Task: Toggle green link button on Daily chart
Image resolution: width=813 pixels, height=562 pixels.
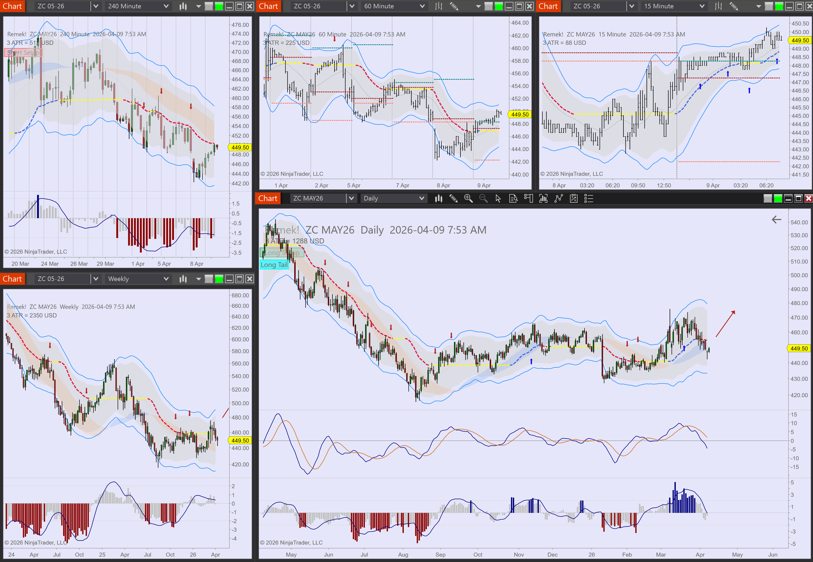Action: pyautogui.click(x=778, y=198)
